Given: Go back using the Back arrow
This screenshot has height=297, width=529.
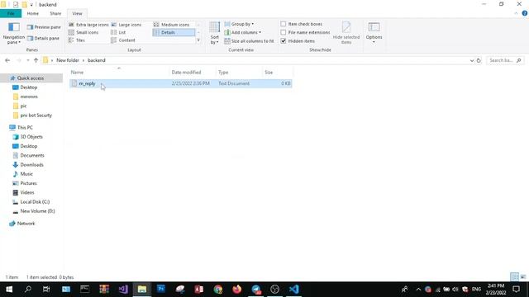Looking at the screenshot, I should click(7, 60).
